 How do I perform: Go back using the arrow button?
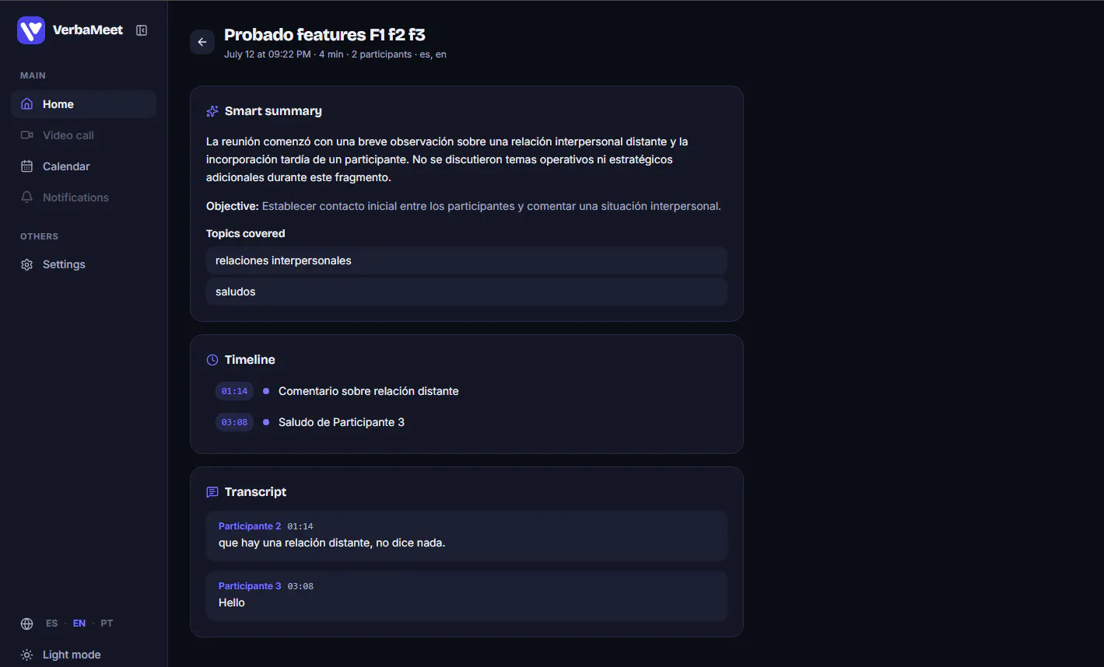[x=202, y=42]
